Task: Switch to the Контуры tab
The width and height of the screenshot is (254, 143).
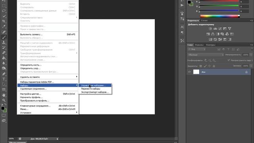Action: point(211,45)
